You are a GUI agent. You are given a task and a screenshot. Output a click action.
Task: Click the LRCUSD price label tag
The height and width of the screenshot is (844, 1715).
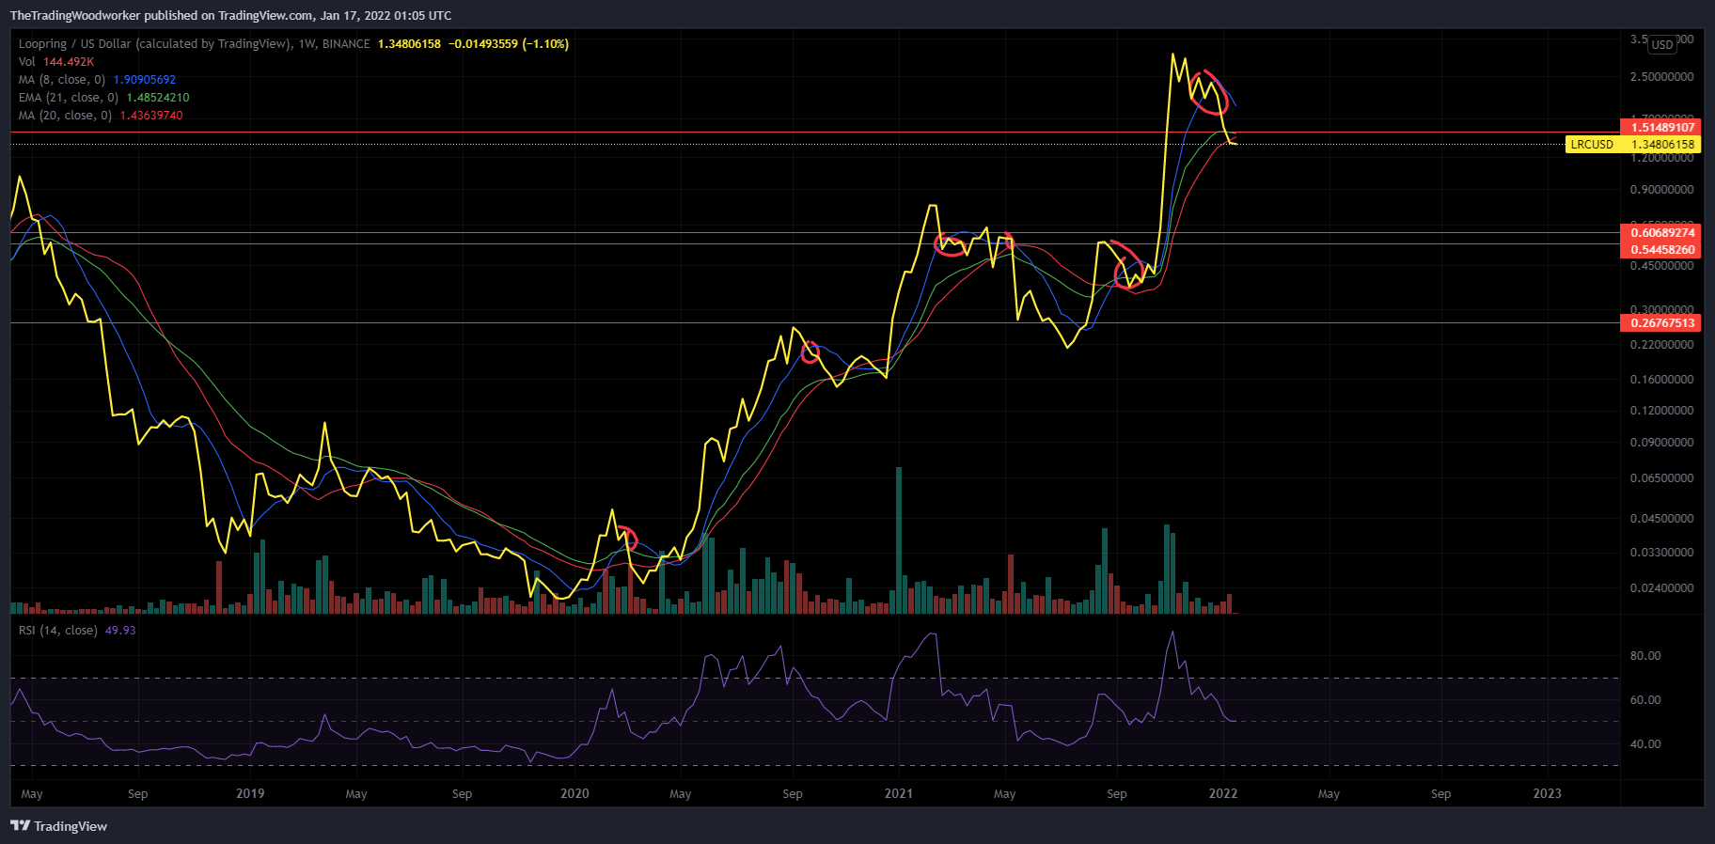tap(1592, 144)
